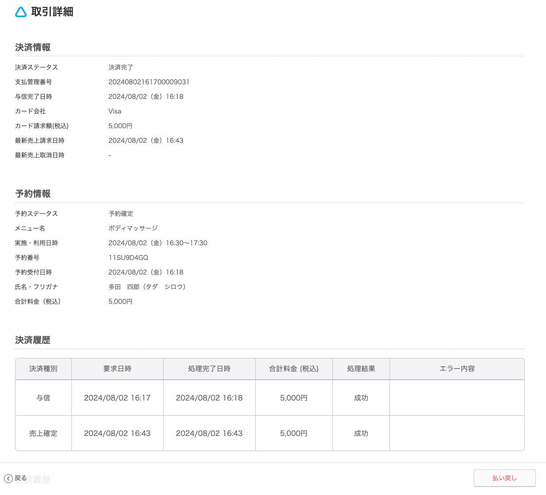
Task: Click the 予約確定 reservation status value
Action: pyautogui.click(x=121, y=214)
